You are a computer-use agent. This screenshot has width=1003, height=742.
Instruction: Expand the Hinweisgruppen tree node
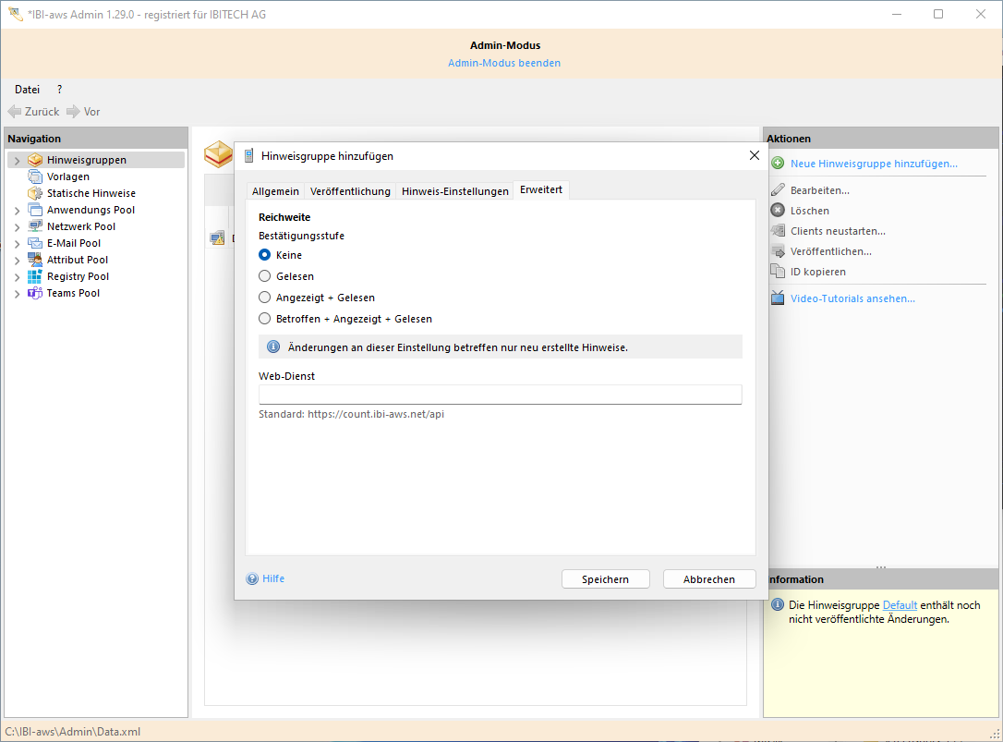coord(17,161)
